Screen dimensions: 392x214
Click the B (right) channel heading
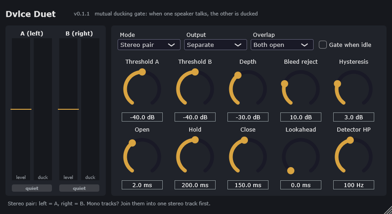coord(79,33)
